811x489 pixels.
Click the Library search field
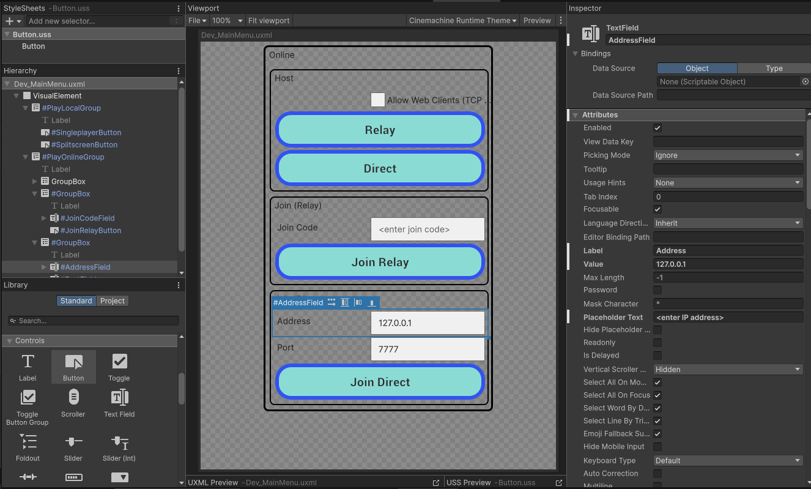(x=94, y=321)
